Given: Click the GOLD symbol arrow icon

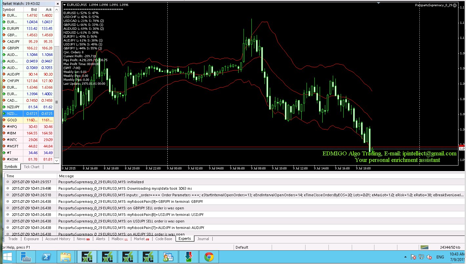Looking at the screenshot, I should (x=4, y=120).
